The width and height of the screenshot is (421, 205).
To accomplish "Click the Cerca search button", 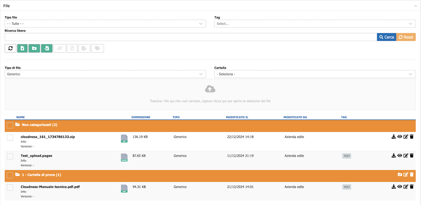I will tap(386, 37).
